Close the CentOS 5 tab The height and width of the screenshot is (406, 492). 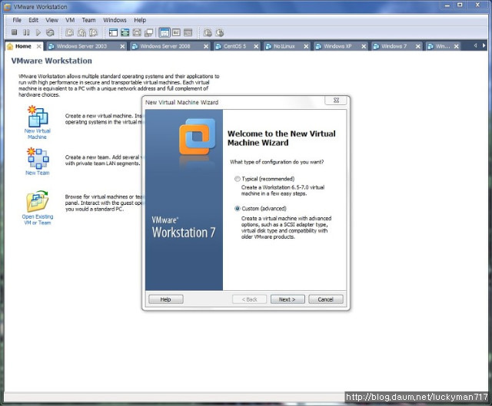click(x=256, y=46)
